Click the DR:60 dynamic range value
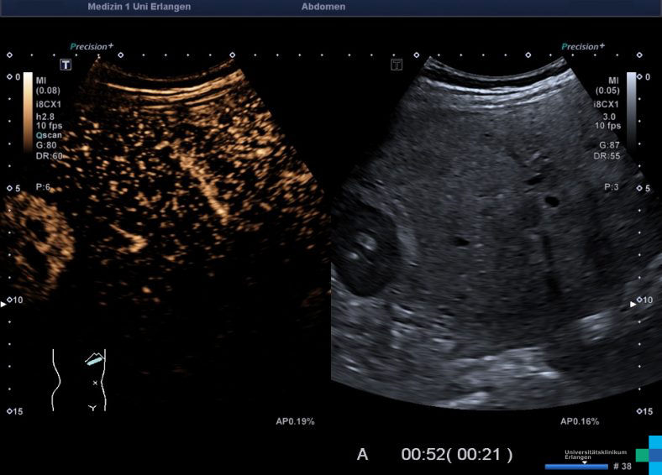662x475 pixels. [48, 155]
